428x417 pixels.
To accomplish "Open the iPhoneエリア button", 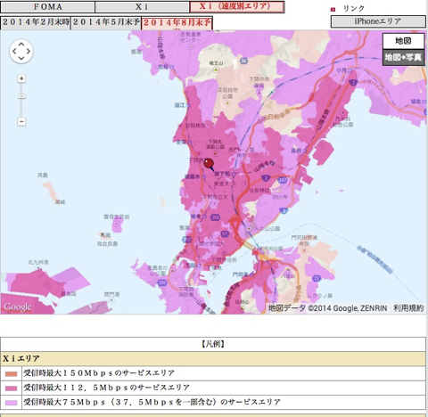I will click(x=378, y=21).
